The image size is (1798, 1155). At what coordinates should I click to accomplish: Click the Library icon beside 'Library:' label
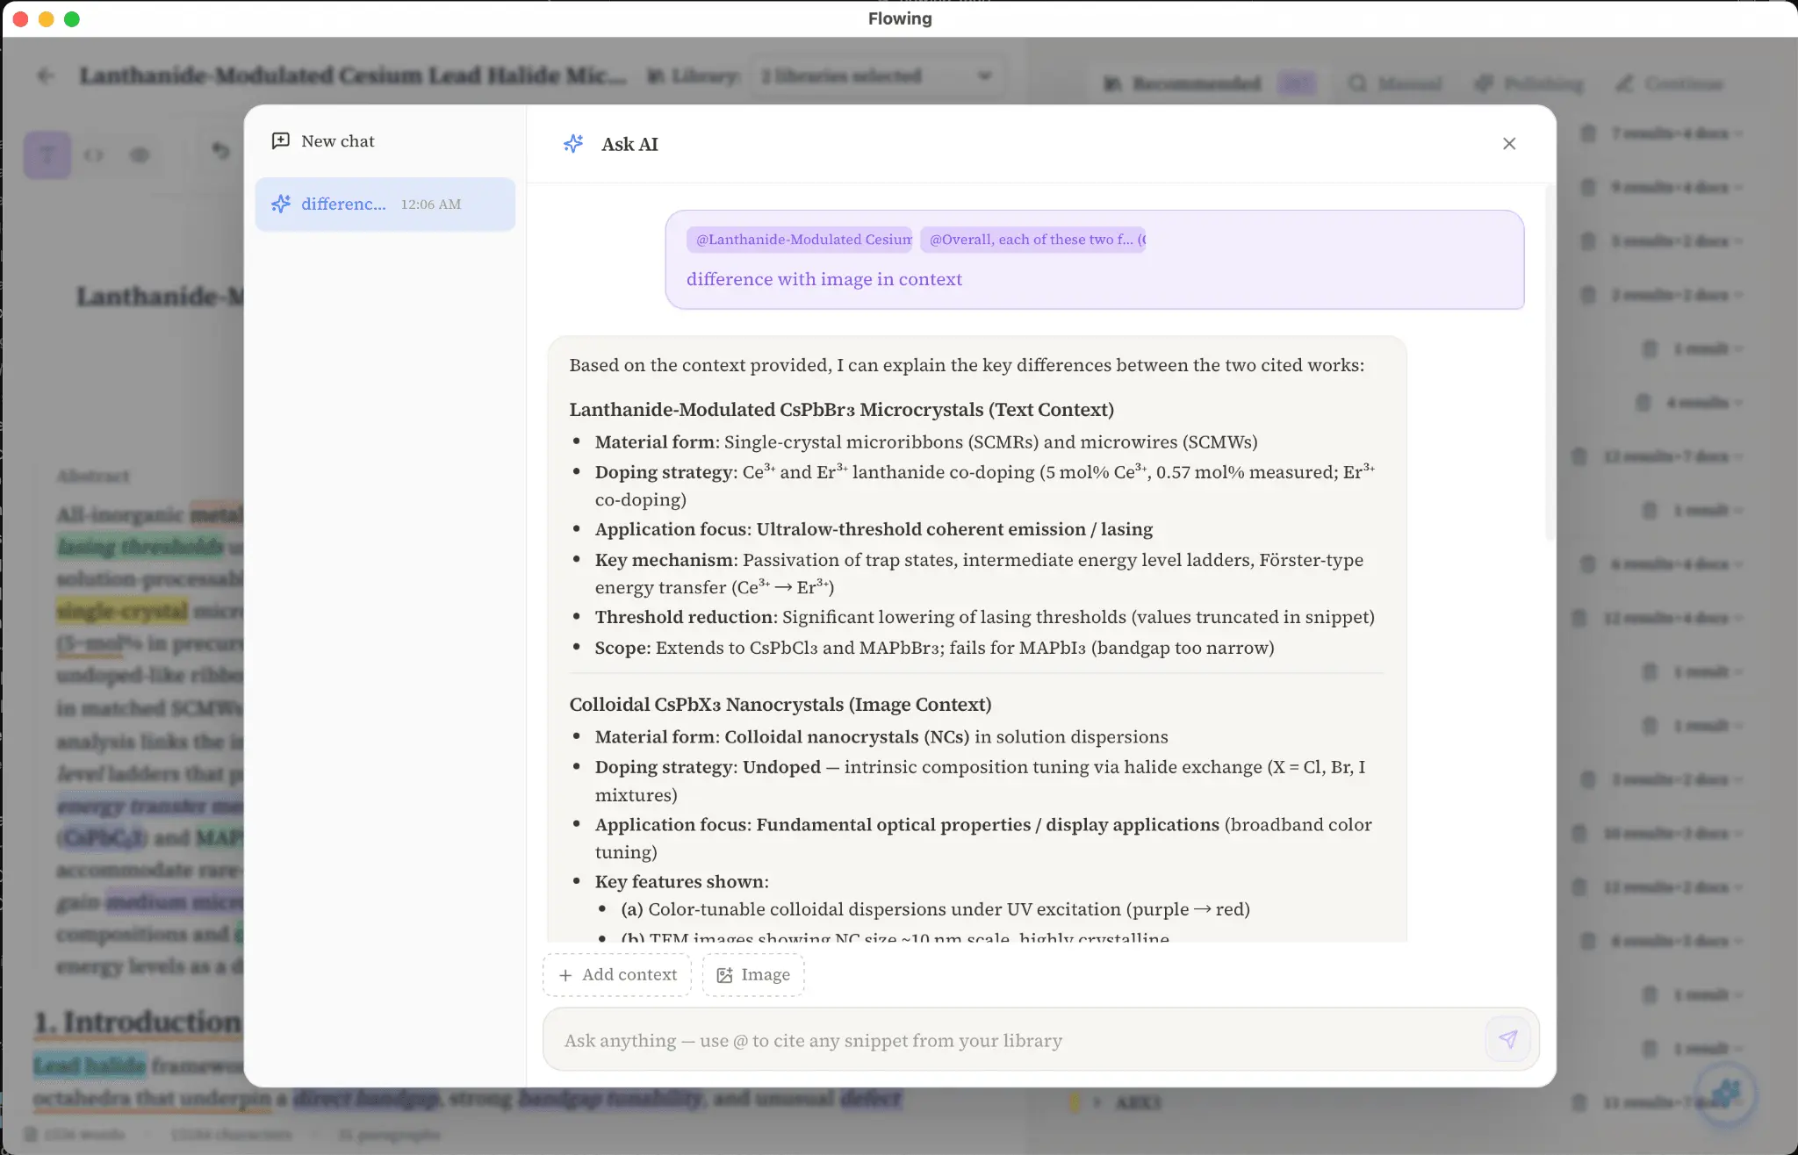pyautogui.click(x=656, y=76)
